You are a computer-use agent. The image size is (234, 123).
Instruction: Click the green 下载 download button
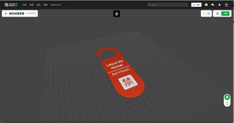coord(225,13)
